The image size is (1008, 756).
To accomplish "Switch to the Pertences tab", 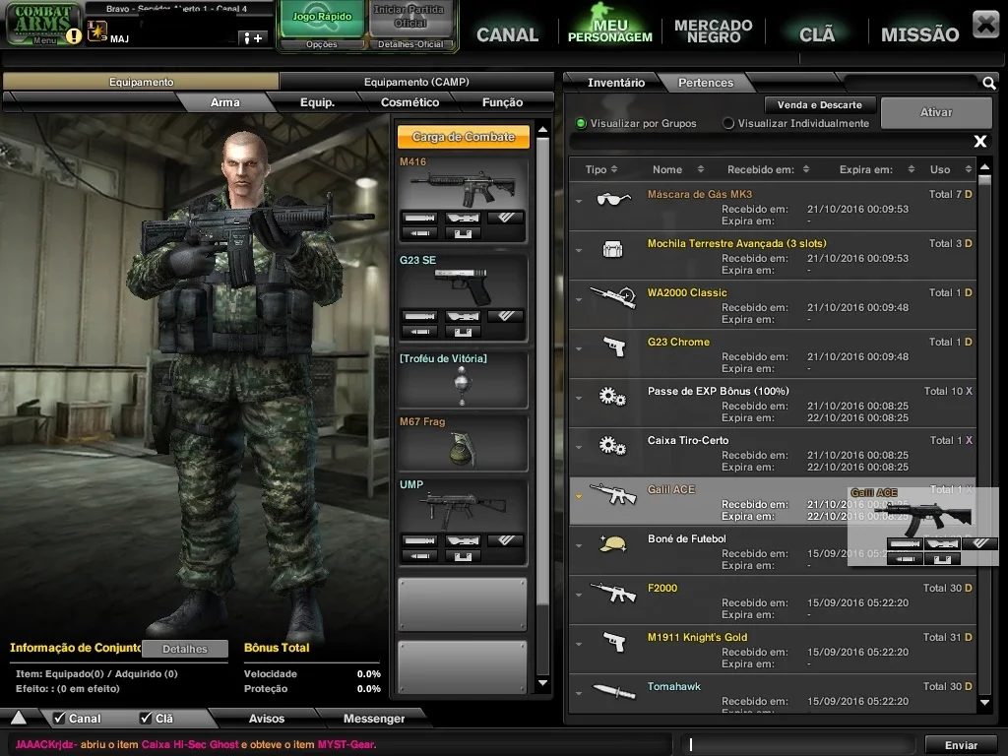I will (705, 83).
